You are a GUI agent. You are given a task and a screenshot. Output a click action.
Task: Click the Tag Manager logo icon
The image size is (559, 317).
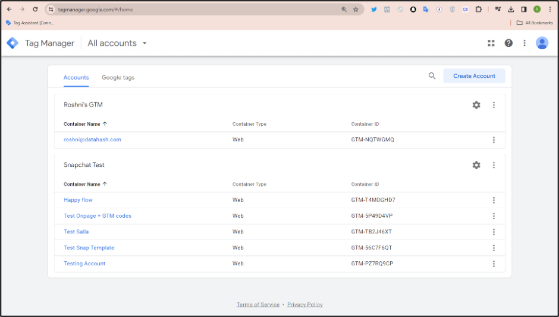pos(12,43)
